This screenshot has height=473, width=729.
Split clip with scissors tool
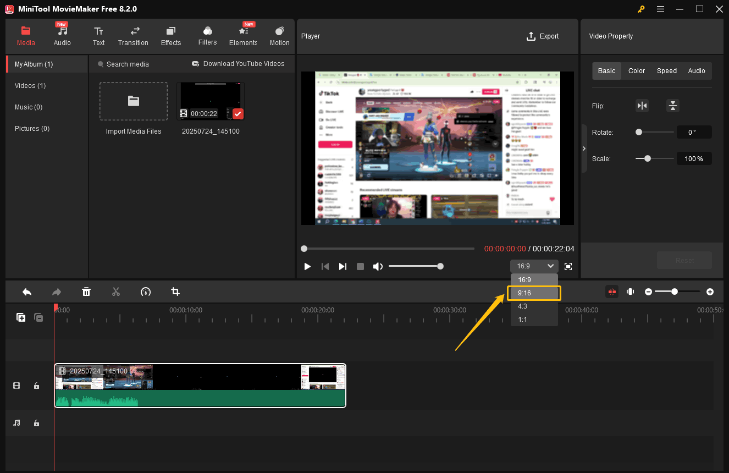[116, 291]
